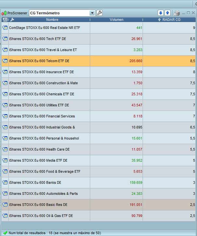Click volume value 26.961

pyautogui.click(x=136, y=39)
